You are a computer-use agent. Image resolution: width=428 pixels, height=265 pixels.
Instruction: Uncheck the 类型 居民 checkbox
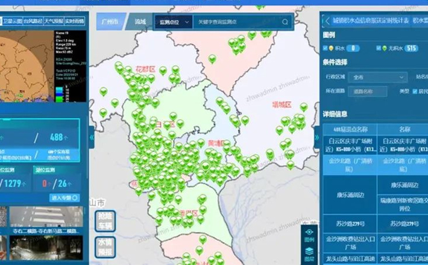point(415,91)
